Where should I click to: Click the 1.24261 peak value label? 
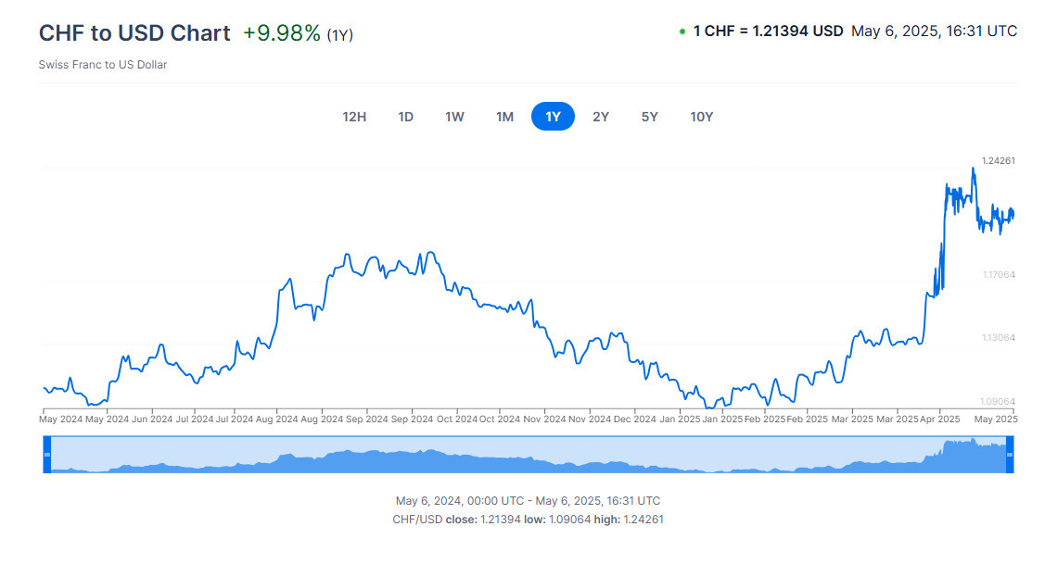(999, 161)
